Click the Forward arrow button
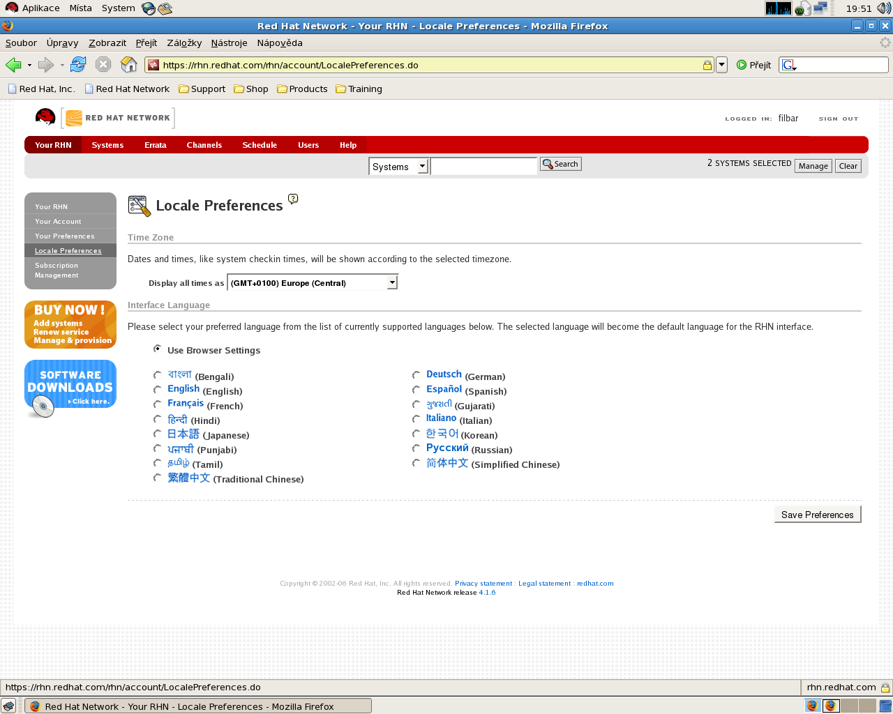The image size is (893, 714). (46, 65)
